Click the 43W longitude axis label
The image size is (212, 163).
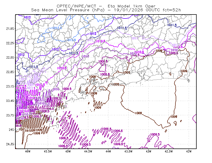[x=149, y=151]
